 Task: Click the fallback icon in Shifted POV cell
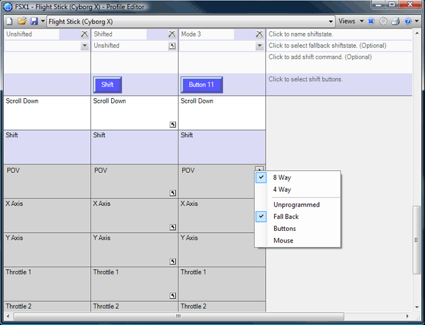tap(173, 193)
